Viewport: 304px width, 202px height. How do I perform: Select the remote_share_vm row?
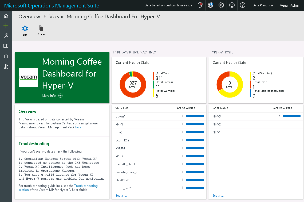click(159, 172)
